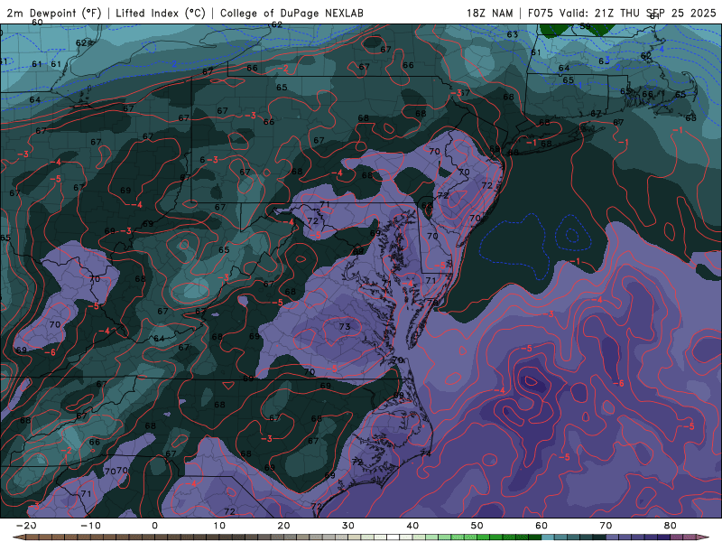Viewport: 722px width, 542px height.
Task: Click the 40 label on the color scale
Action: point(412,526)
